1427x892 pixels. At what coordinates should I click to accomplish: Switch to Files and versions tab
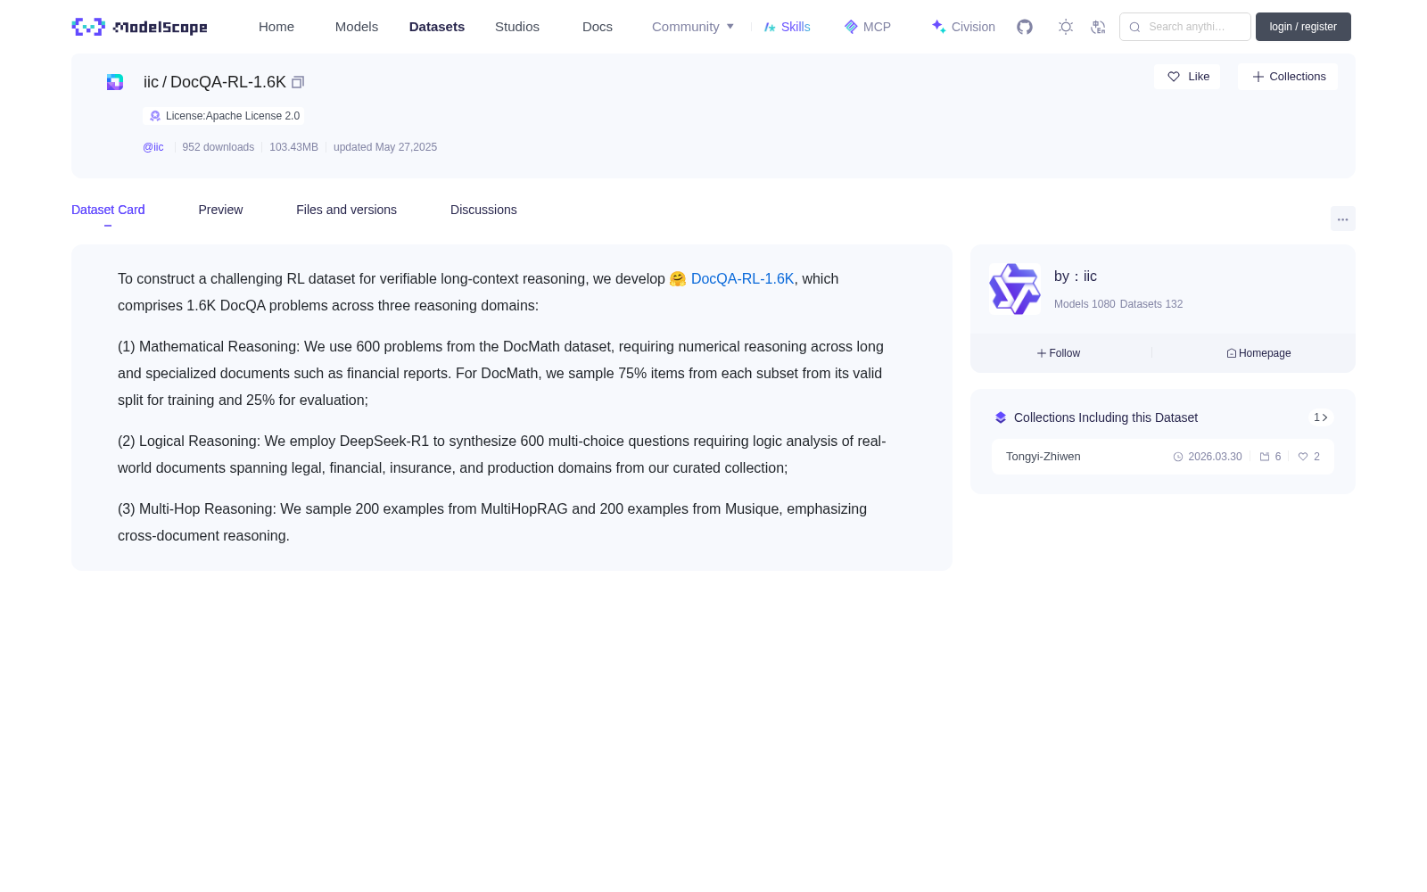346,210
